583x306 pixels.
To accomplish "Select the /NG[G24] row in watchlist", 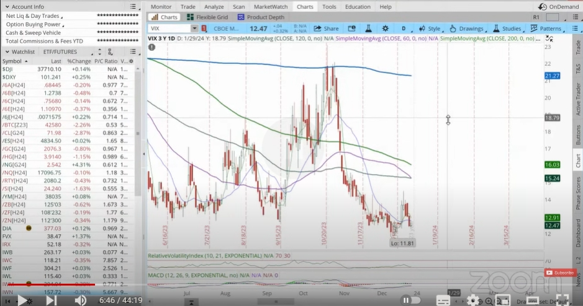I will [68, 165].
